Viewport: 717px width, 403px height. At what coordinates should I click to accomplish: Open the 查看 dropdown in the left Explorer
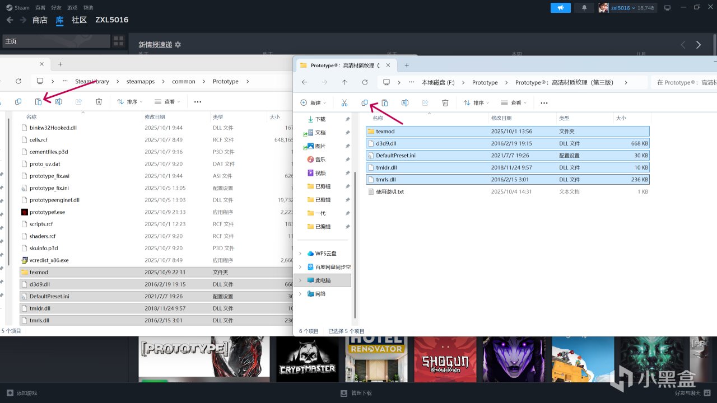[167, 102]
